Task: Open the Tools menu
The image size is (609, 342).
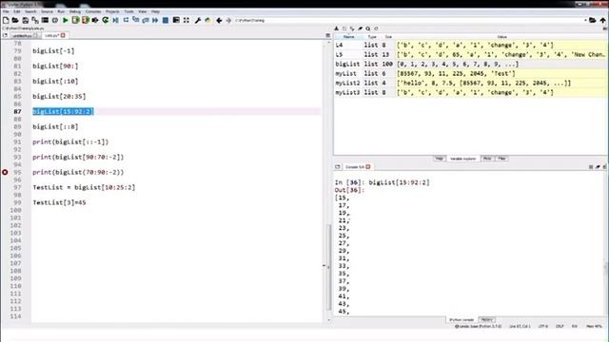Action: click(x=129, y=11)
